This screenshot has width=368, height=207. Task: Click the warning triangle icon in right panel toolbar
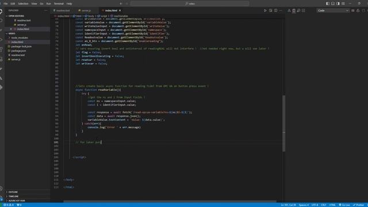coord(289,10)
